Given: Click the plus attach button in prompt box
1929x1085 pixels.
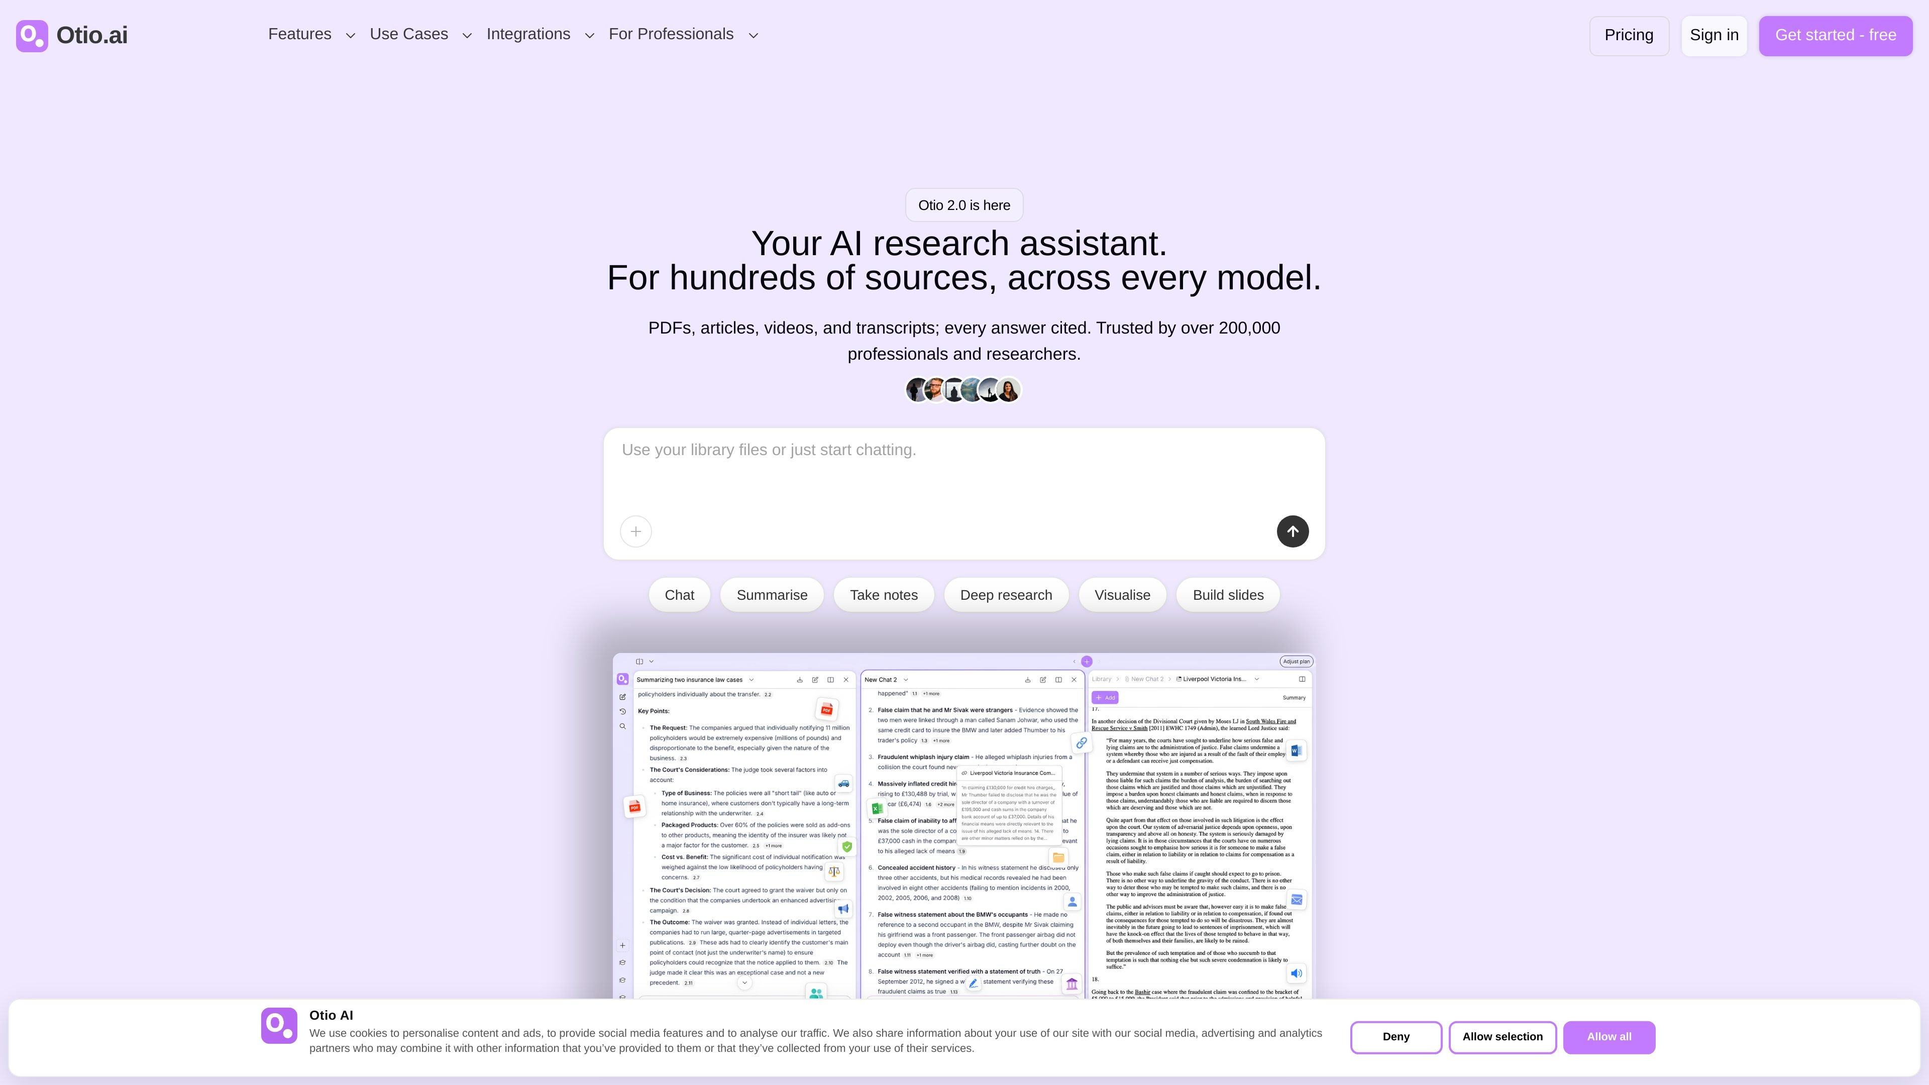Looking at the screenshot, I should 636,531.
